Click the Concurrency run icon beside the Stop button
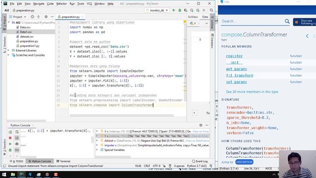 (x=197, y=10)
